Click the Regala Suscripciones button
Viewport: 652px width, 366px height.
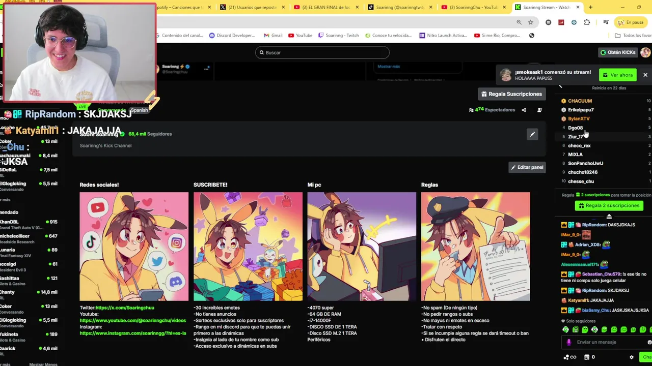point(511,94)
